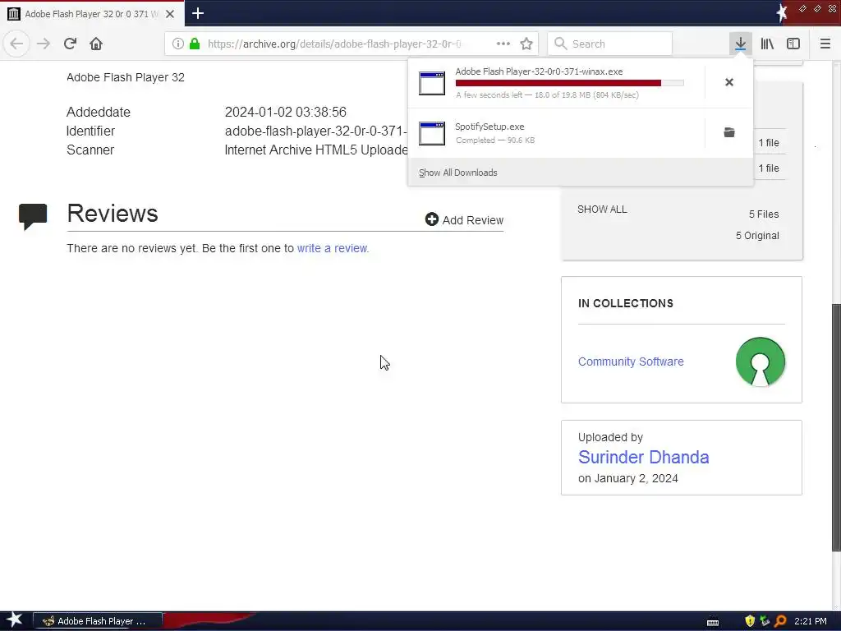Click the Addeddate value 2024-01-02 03:38:56
The height and width of the screenshot is (631, 841).
[x=285, y=112]
